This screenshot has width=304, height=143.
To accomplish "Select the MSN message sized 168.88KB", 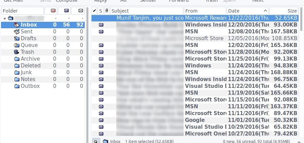I will pyautogui.click(x=195, y=73).
